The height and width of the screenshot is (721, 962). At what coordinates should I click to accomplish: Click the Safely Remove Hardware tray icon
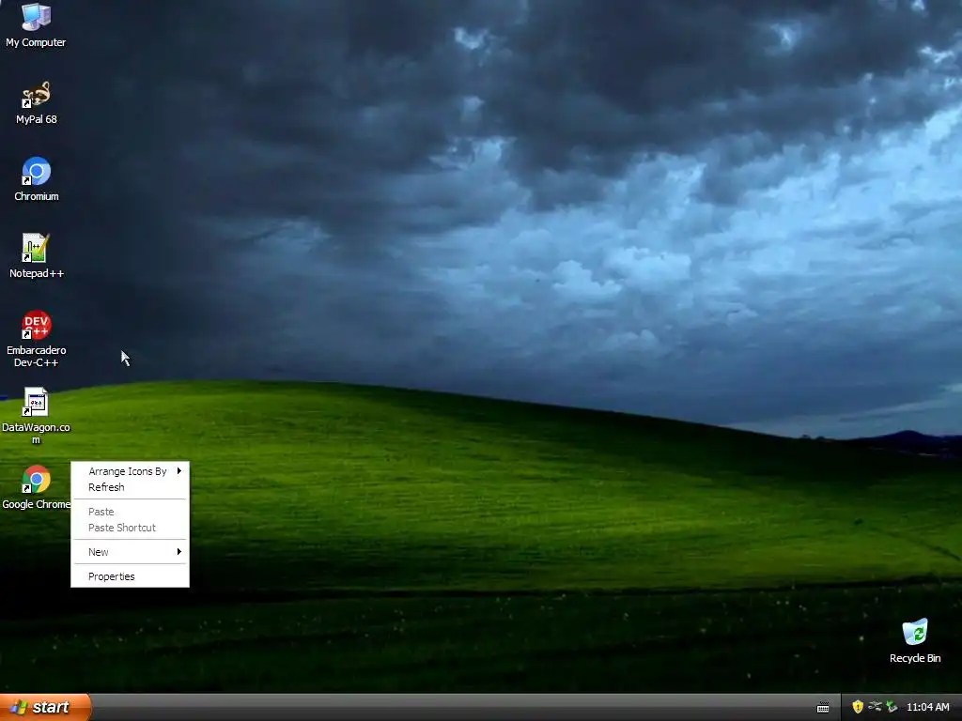892,707
